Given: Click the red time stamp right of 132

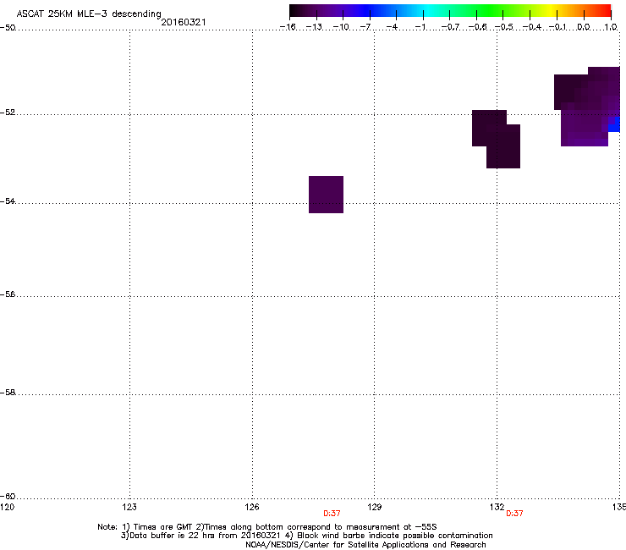Looking at the screenshot, I should (514, 514).
